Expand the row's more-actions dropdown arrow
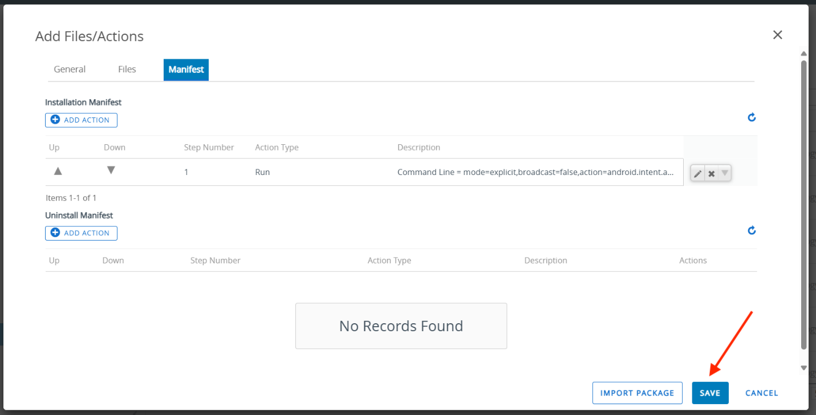This screenshot has height=415, width=816. coord(725,173)
